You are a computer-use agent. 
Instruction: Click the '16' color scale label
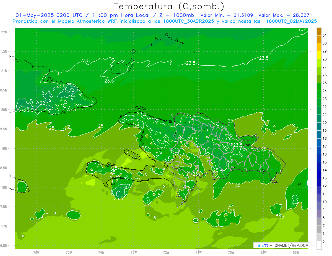(325, 154)
